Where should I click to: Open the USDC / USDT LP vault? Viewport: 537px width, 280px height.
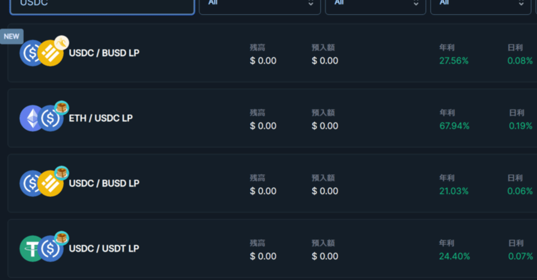click(x=104, y=249)
